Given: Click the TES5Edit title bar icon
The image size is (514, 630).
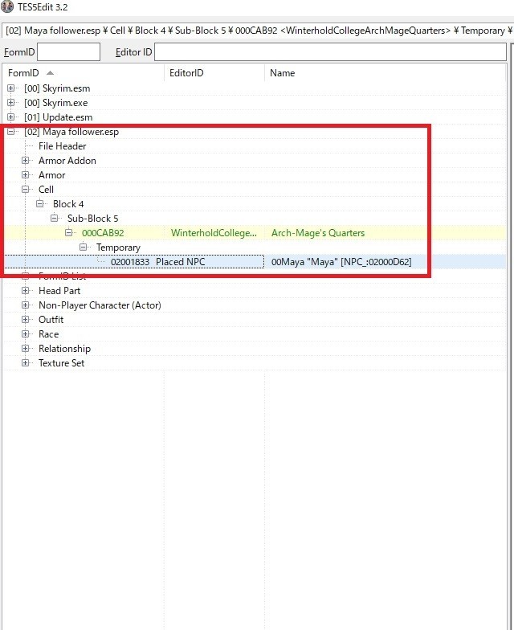Looking at the screenshot, I should [x=8, y=6].
